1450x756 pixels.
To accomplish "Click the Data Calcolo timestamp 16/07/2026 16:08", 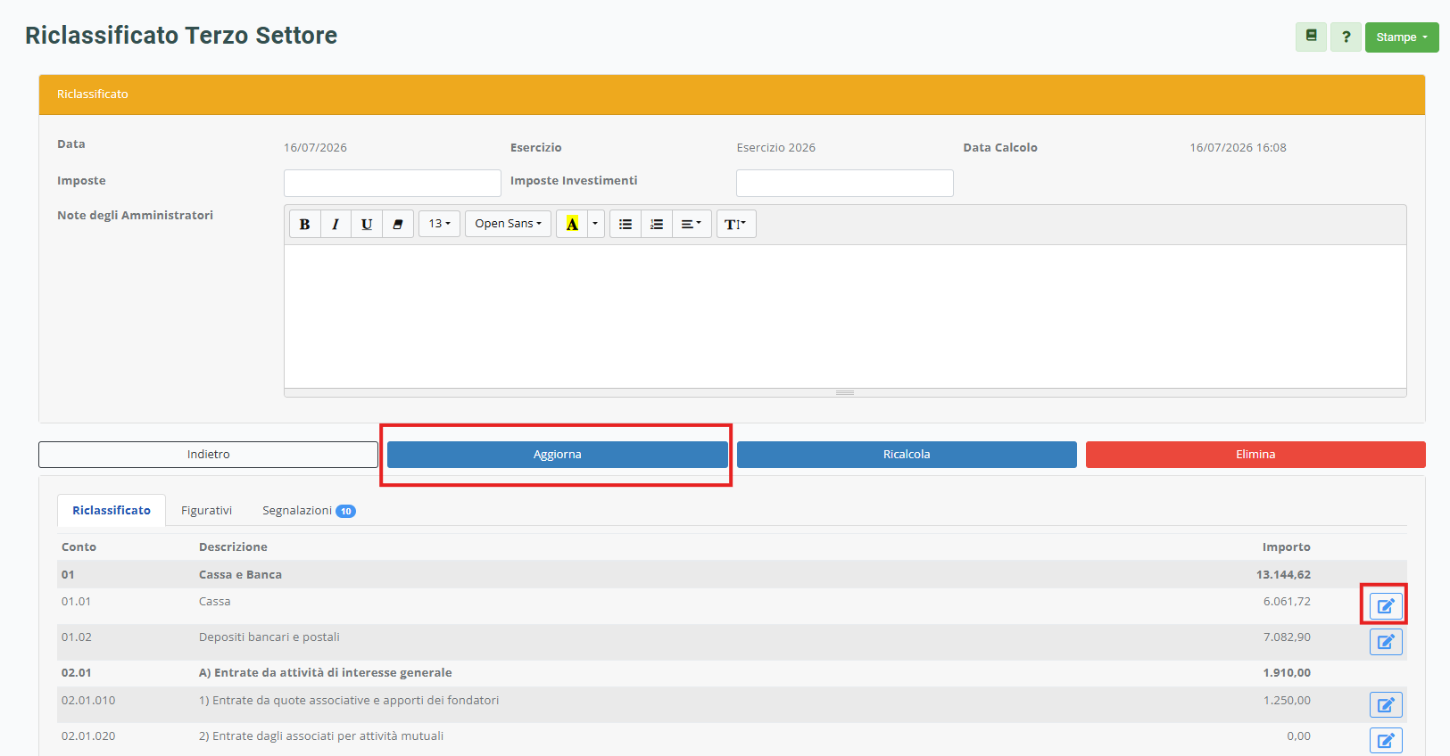I will [1238, 148].
